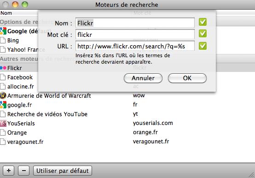Screen dimensions: 255x178
Task: Click the page icon next to allocine.fr
Action: point(3,86)
